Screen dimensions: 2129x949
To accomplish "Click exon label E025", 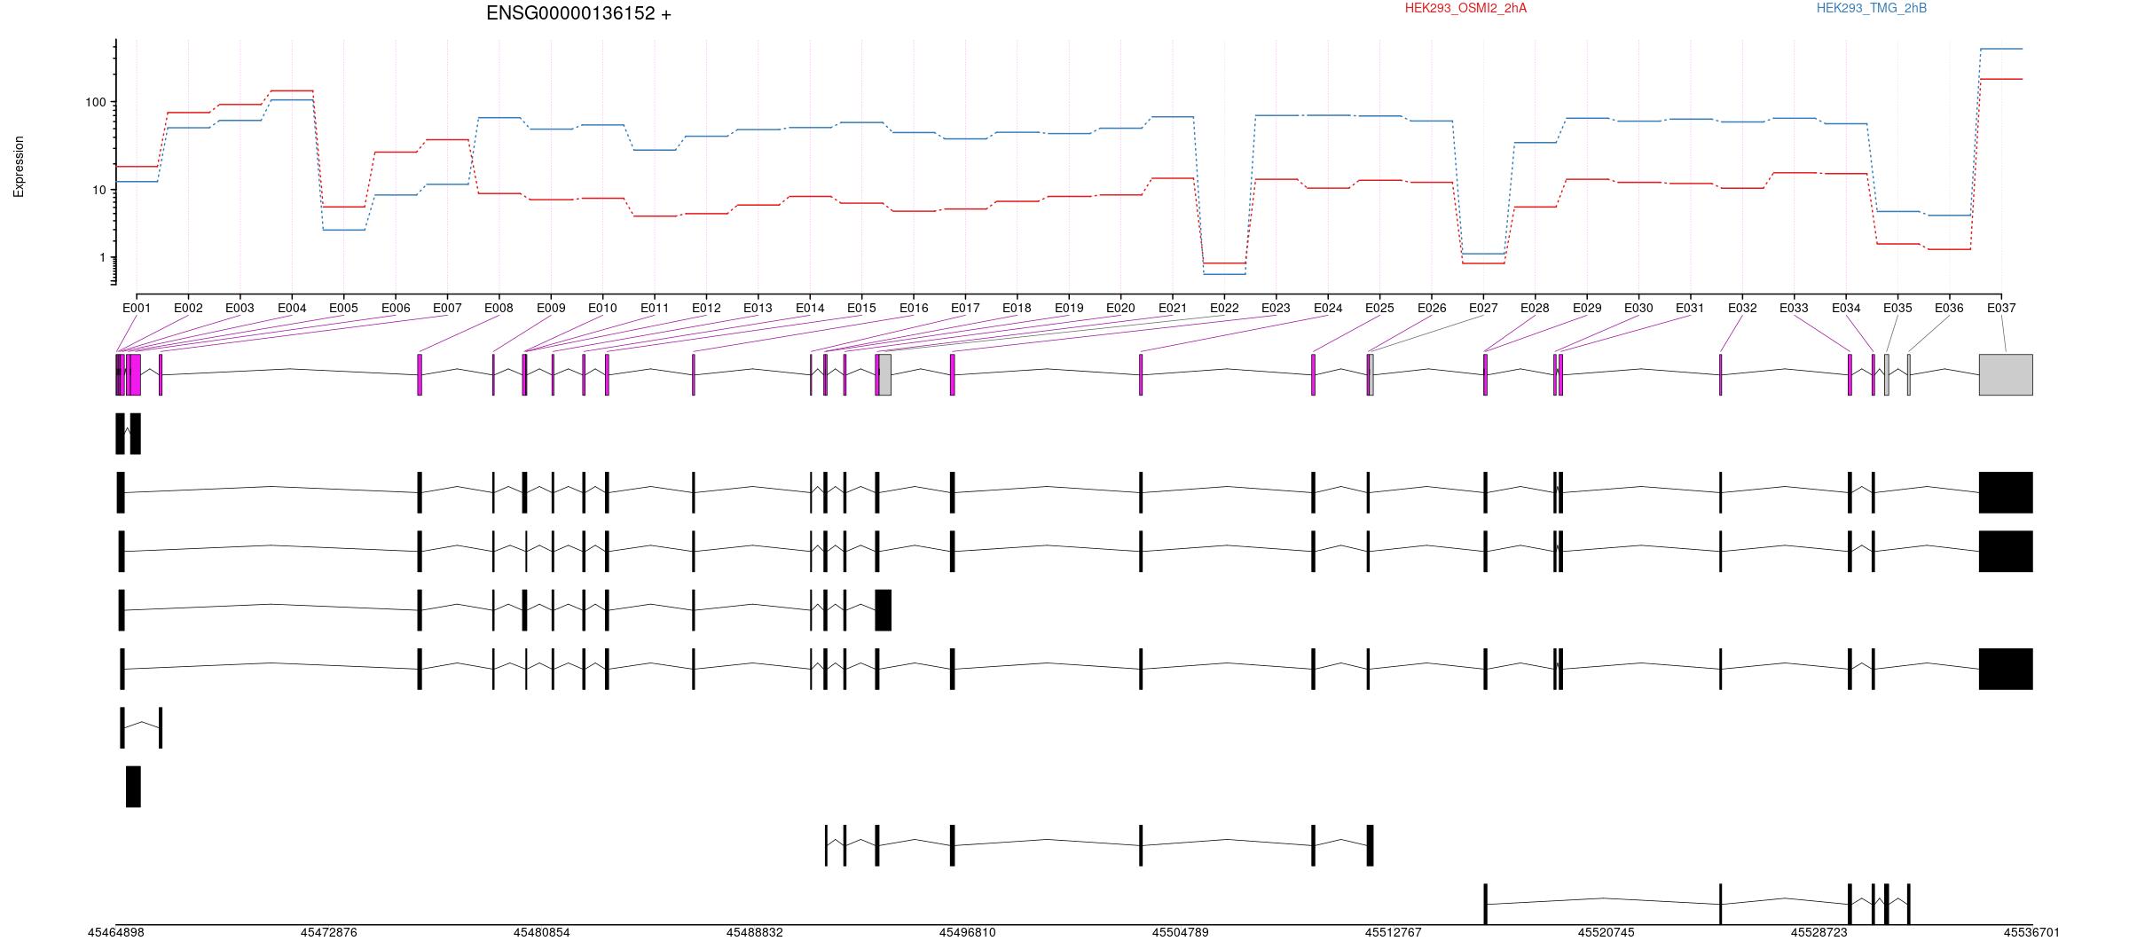I will pyautogui.click(x=1379, y=308).
